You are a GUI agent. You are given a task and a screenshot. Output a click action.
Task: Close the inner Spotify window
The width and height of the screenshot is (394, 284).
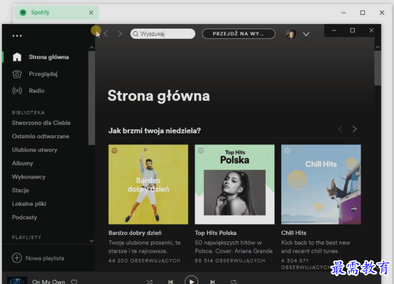[x=372, y=30]
